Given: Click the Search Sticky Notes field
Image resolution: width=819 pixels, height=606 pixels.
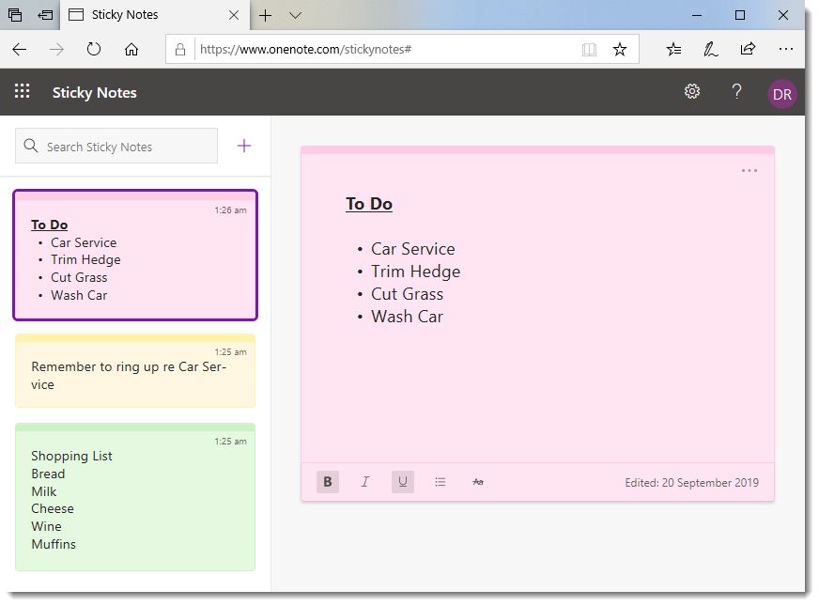Looking at the screenshot, I should coord(116,146).
